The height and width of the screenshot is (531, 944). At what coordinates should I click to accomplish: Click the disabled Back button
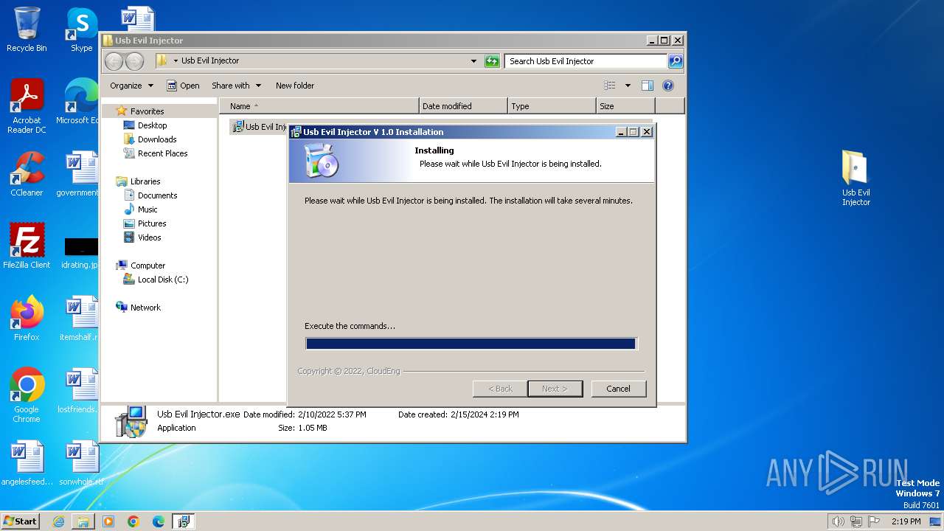click(x=500, y=389)
